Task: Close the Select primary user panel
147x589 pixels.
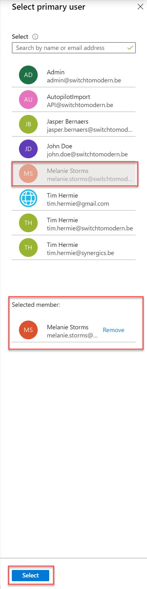Action: (140, 7)
